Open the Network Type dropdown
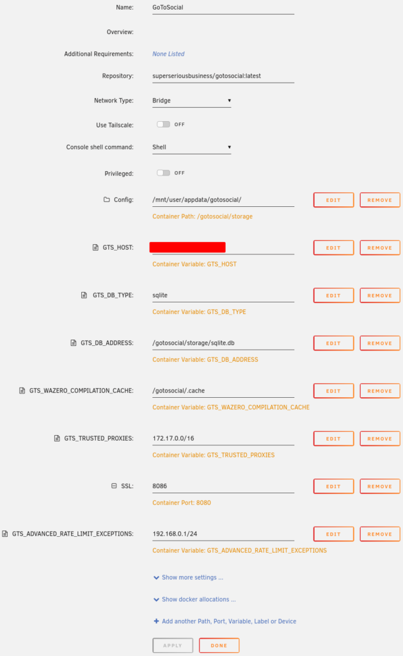 (191, 101)
